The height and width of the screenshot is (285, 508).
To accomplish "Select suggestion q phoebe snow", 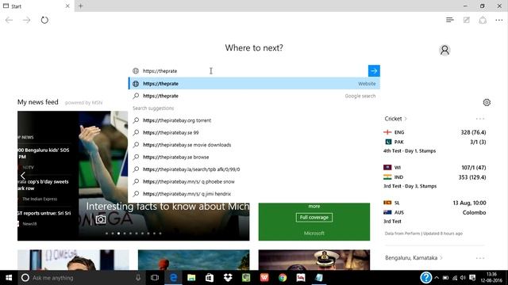I will (x=254, y=181).
